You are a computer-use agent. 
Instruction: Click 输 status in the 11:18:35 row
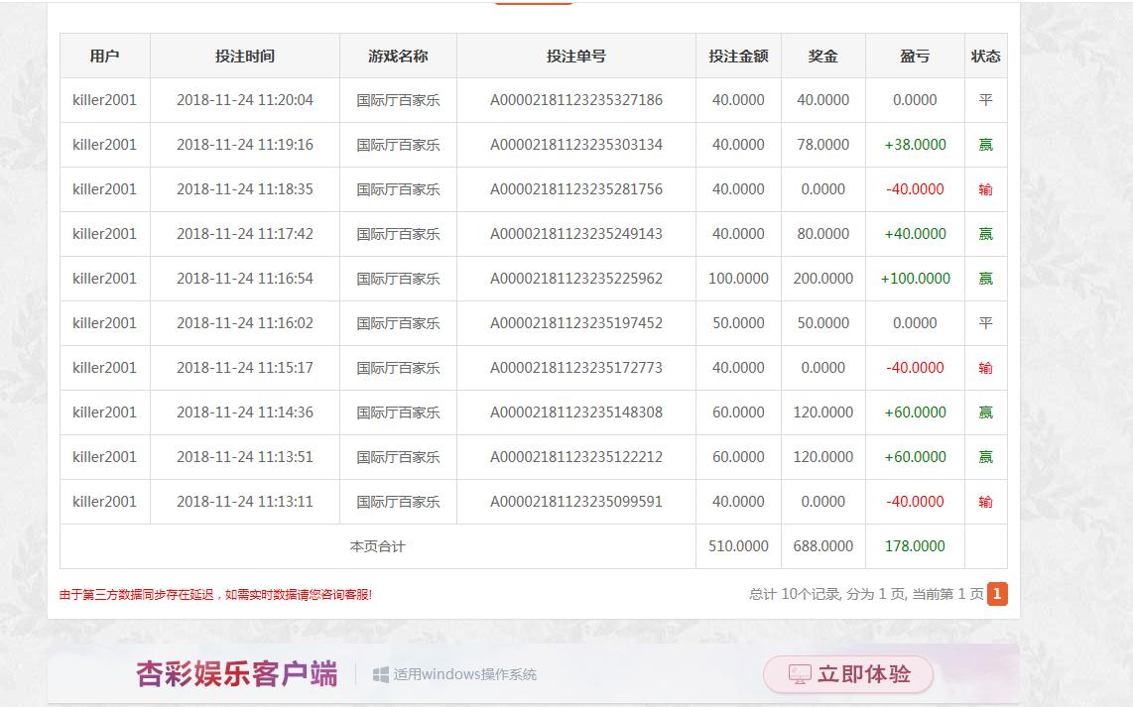pyautogui.click(x=985, y=189)
